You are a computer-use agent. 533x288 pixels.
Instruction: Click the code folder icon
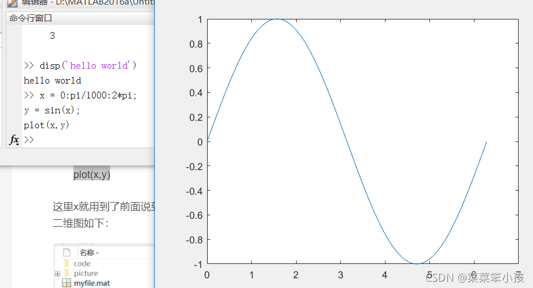click(x=67, y=263)
